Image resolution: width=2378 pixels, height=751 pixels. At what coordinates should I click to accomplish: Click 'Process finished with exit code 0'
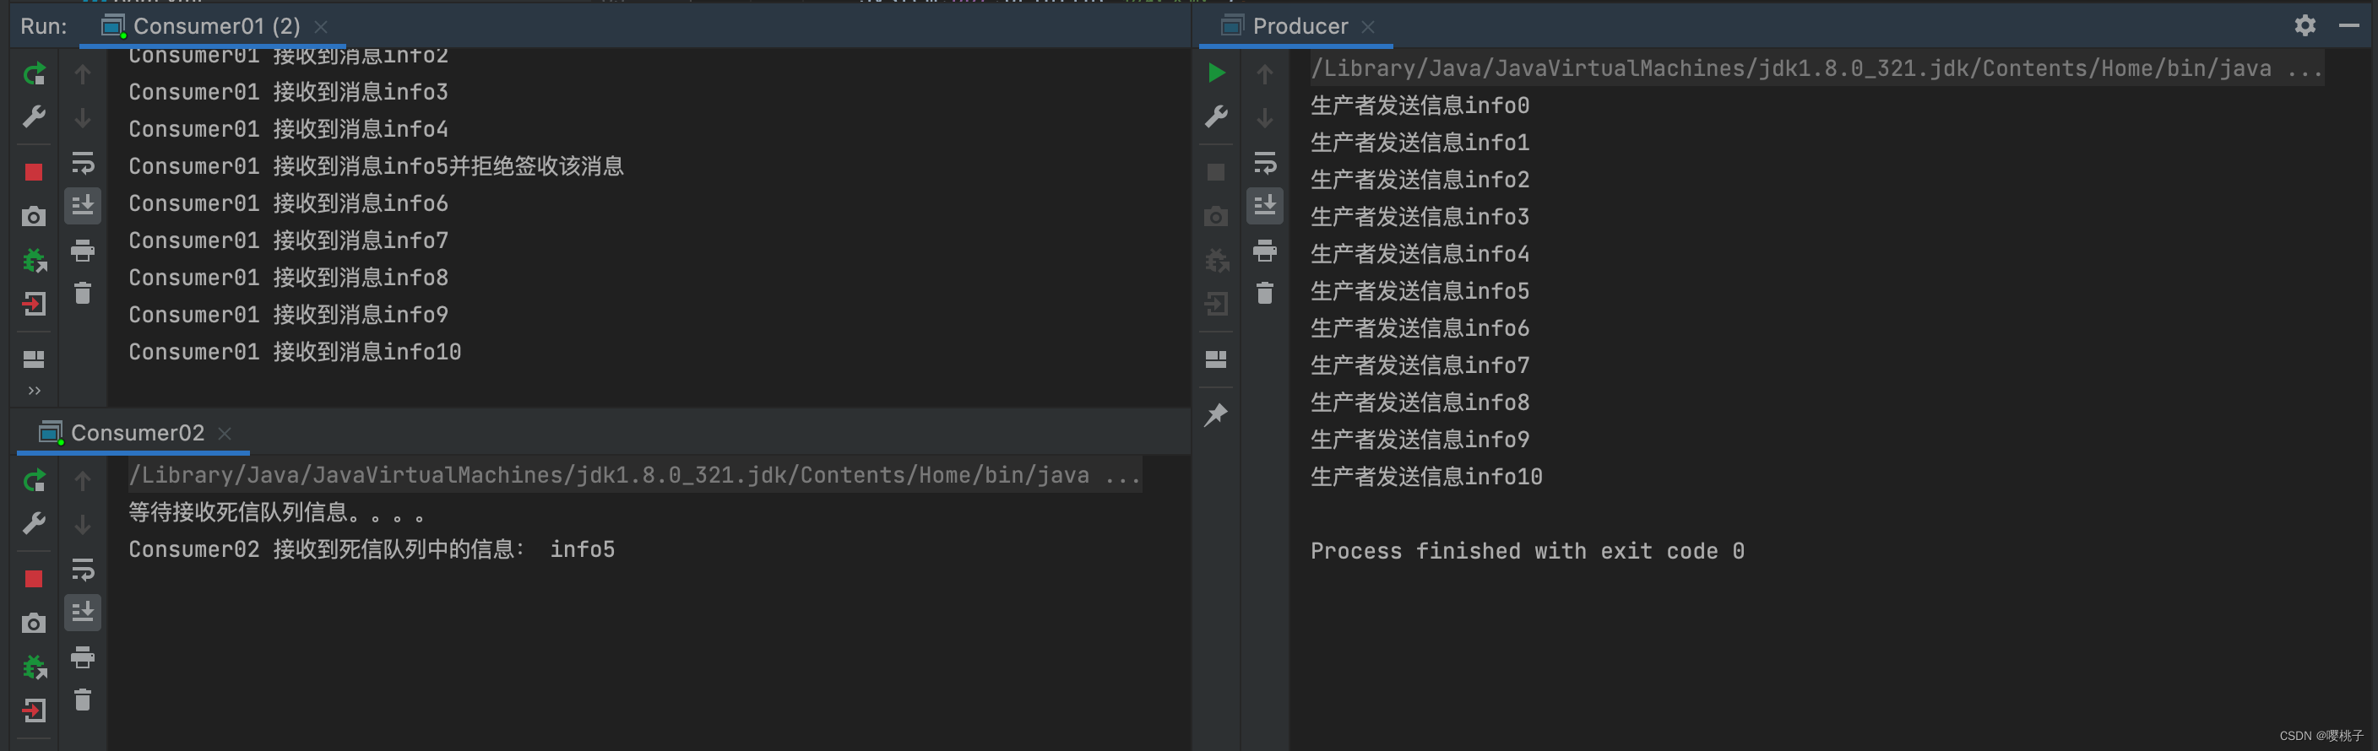[x=1527, y=551]
